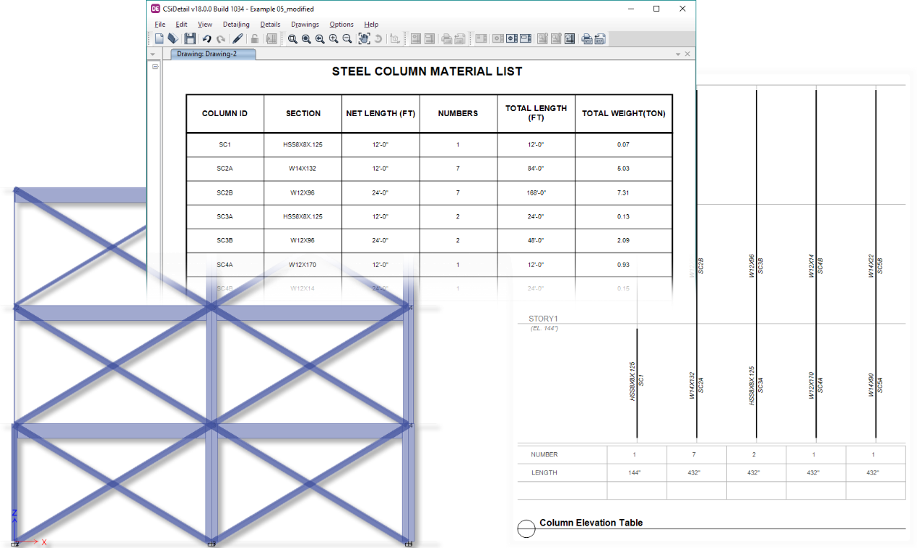The width and height of the screenshot is (917, 548).
Task: Click the 7.31 total weight cell
Action: (x=623, y=193)
